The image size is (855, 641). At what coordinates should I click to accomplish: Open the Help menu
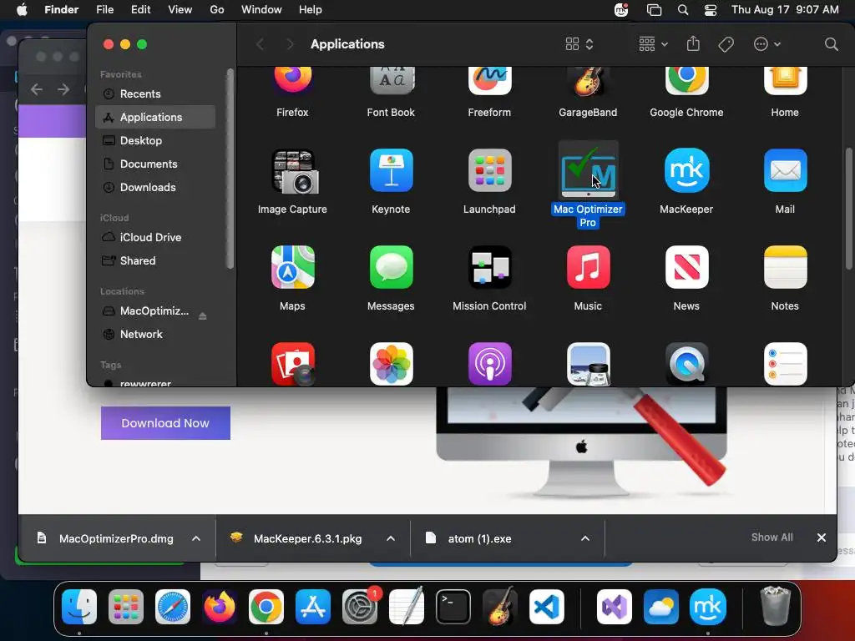311,10
